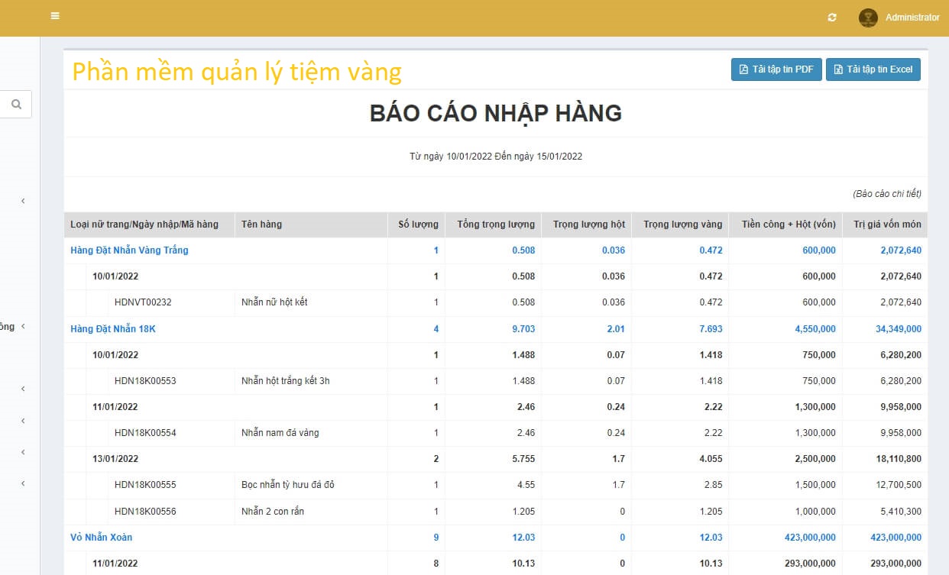The width and height of the screenshot is (949, 575).
Task: Click item name Bọc nhẫn tỳ hưu đá đỏ
Action: [288, 485]
